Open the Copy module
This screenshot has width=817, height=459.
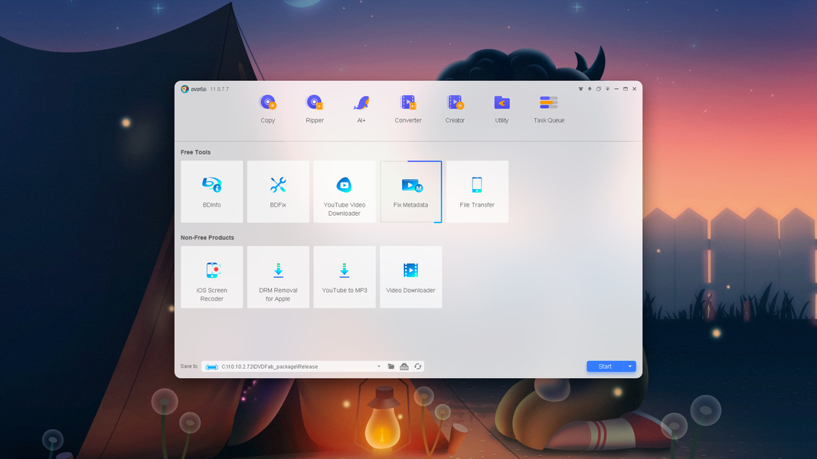(268, 109)
